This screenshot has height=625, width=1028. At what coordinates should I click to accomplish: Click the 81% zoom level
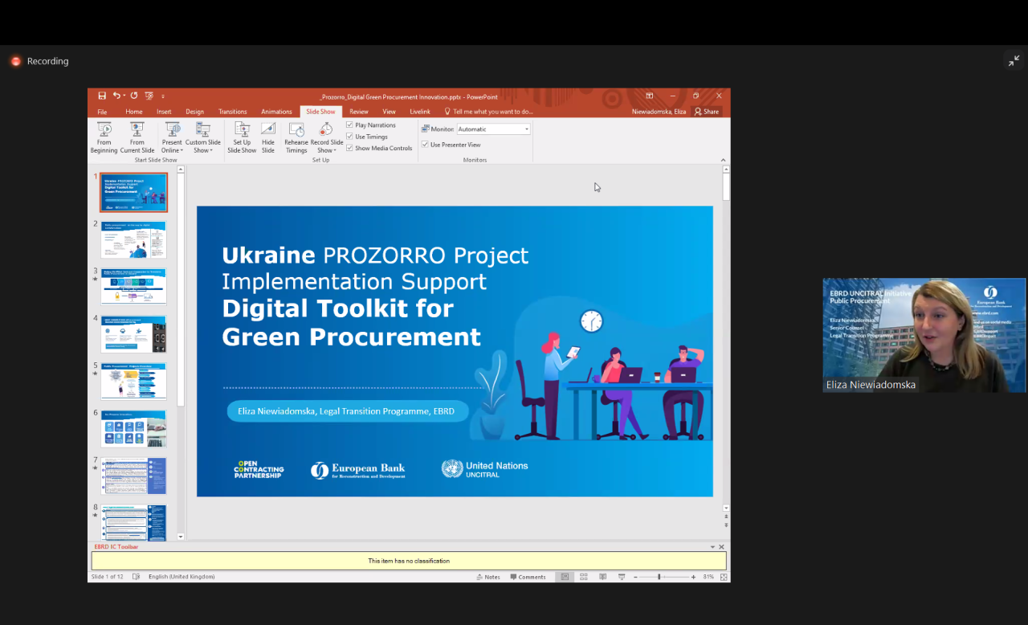tap(708, 577)
